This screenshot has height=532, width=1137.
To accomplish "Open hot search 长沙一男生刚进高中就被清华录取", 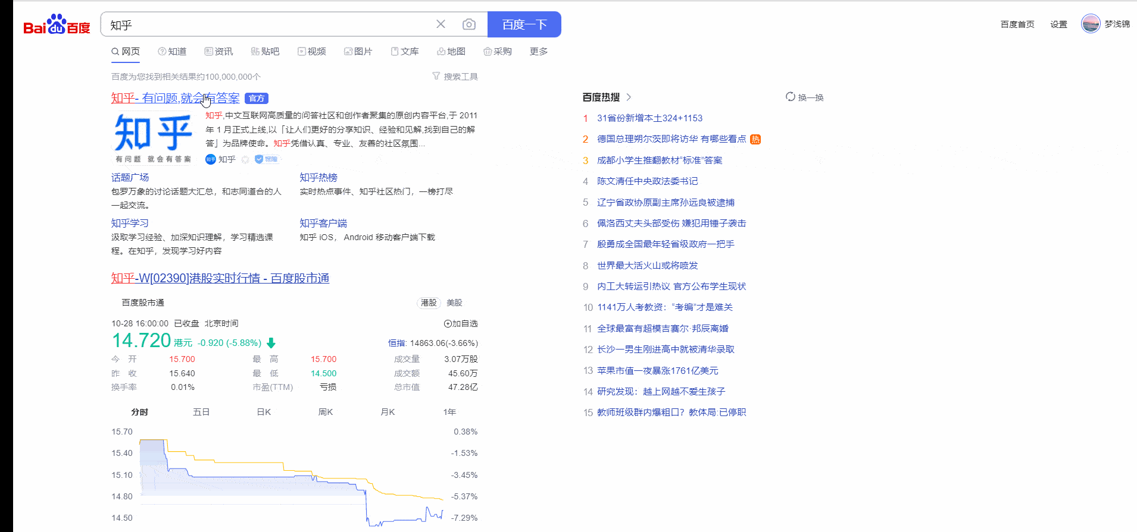I will tap(666, 350).
